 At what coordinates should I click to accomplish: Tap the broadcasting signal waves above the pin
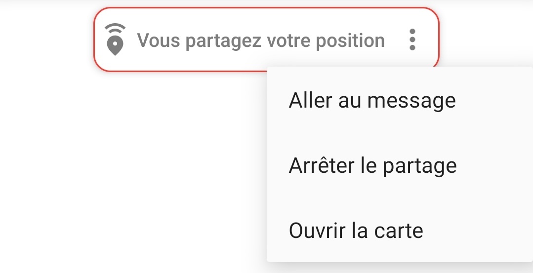115,28
